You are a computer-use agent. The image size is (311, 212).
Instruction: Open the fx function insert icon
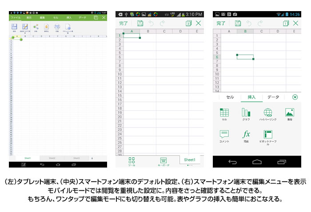[246, 135]
